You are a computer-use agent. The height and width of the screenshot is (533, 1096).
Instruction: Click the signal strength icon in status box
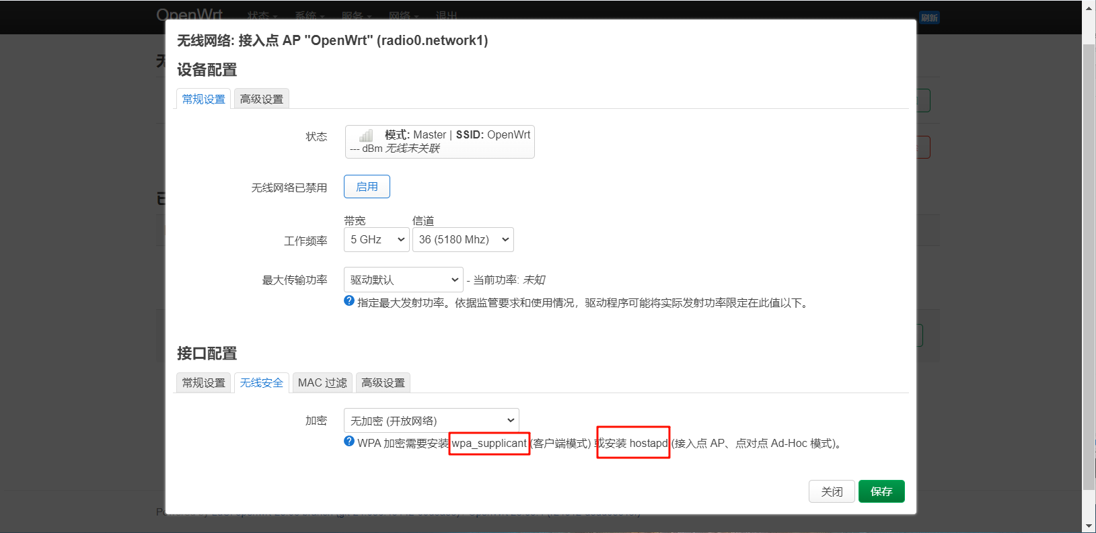click(365, 136)
